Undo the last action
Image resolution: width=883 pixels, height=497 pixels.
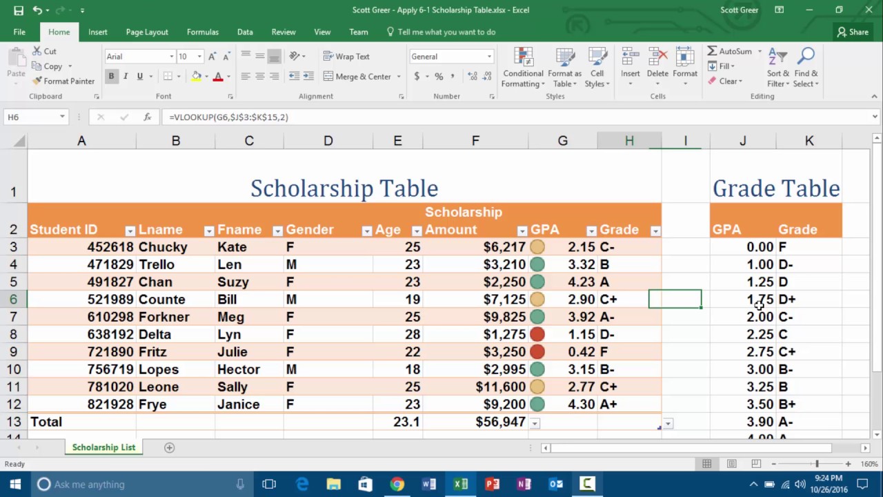tap(37, 10)
